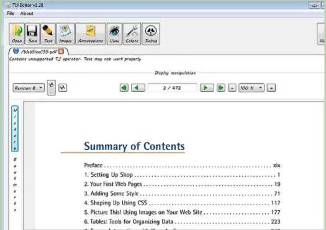Screen dimensions: 326x230
Task: Click the Save floppy disk icon
Action: coord(32,34)
